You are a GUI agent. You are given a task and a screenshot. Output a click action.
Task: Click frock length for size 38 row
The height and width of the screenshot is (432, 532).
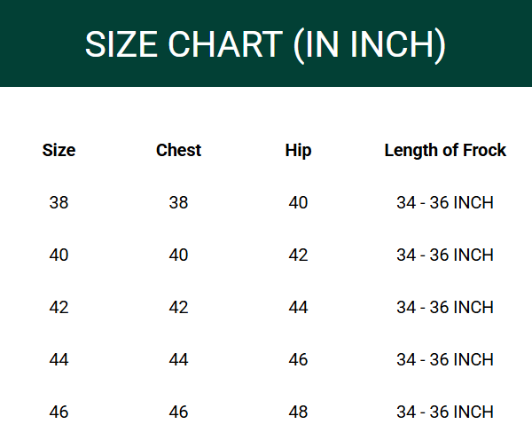445,202
